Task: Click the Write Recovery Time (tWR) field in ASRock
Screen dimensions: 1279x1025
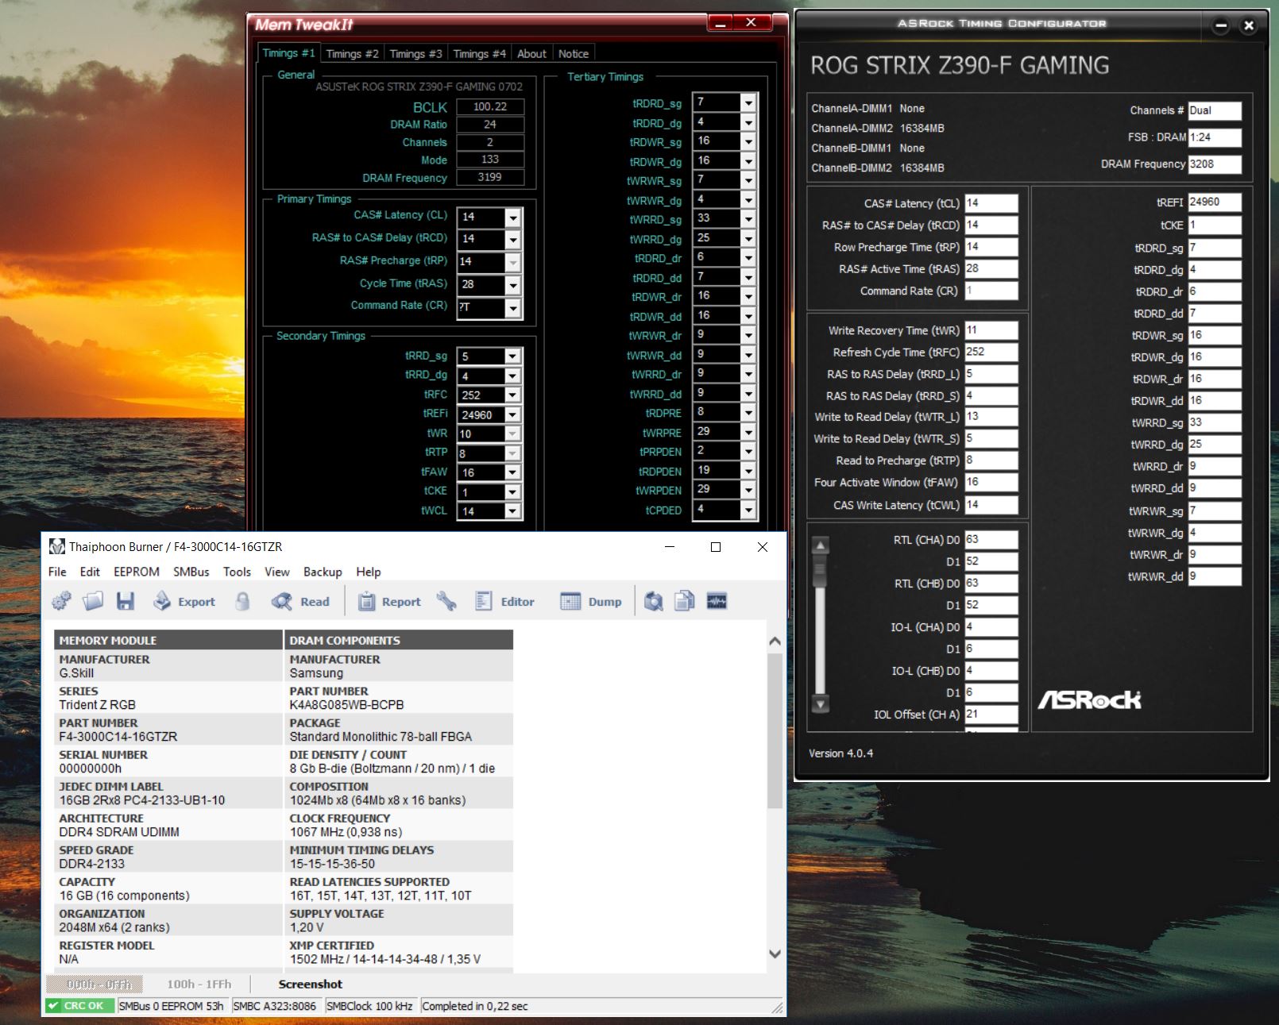Action: tap(991, 330)
